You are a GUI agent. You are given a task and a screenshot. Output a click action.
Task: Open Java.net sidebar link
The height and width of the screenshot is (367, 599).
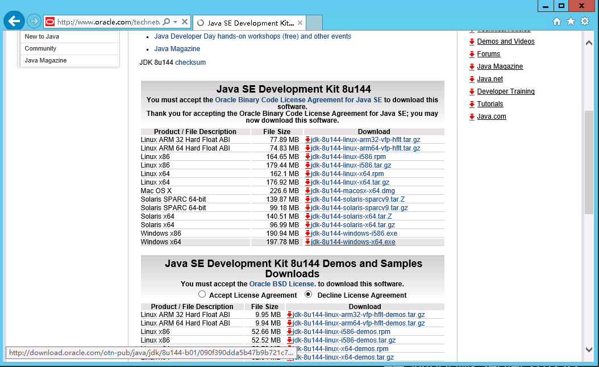490,79
